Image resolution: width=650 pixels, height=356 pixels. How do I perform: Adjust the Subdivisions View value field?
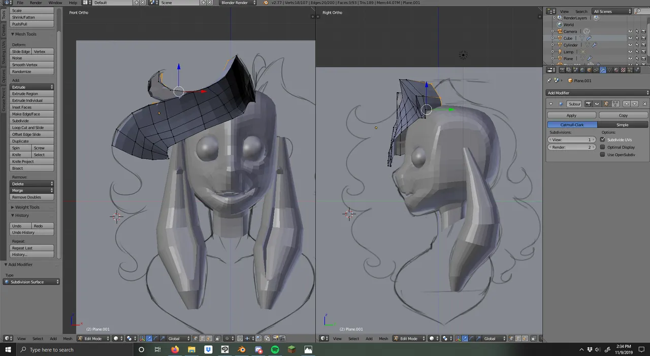(x=571, y=139)
